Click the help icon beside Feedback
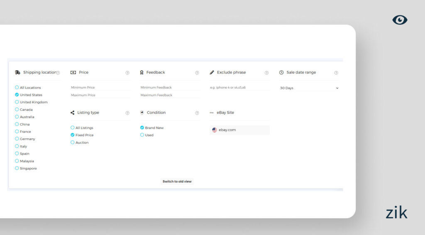The width and height of the screenshot is (425, 235). point(197,73)
